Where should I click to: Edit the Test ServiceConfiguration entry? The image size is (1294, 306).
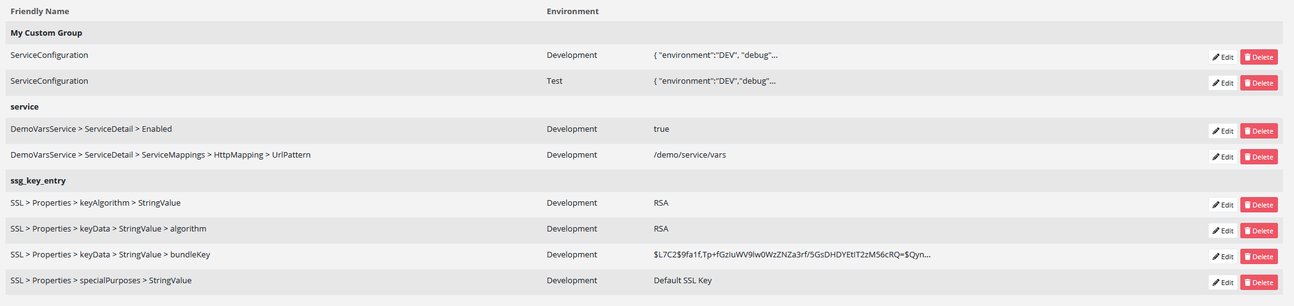coord(1222,83)
